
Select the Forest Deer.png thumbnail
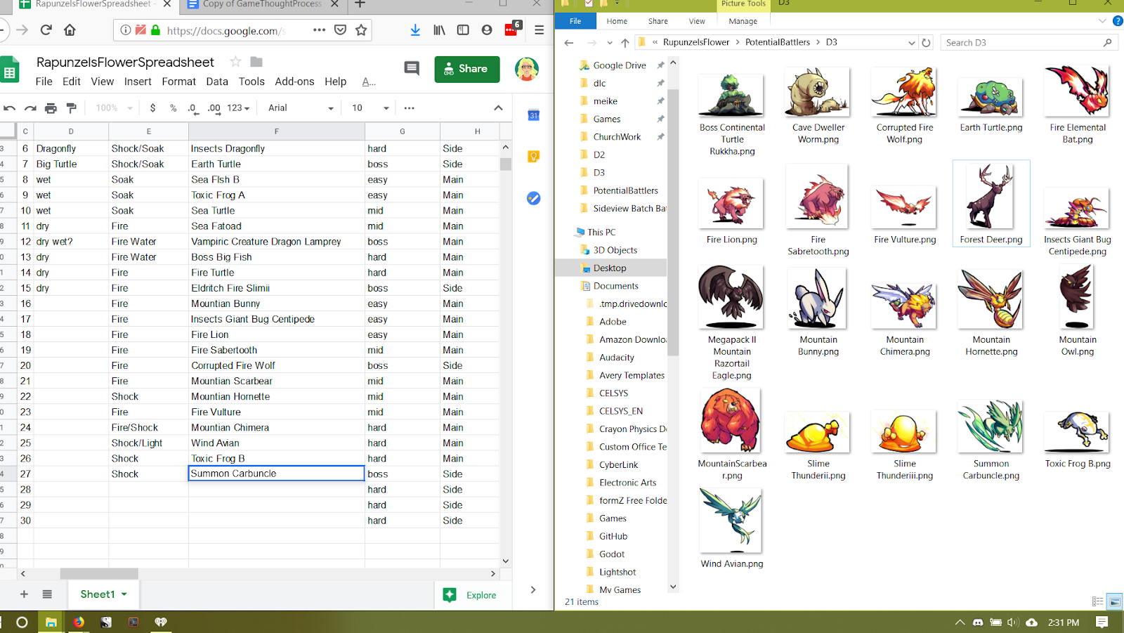coord(991,204)
